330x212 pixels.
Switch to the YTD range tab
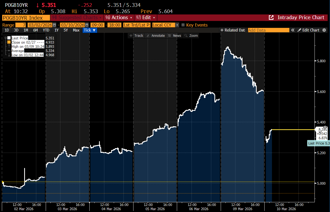[x=46, y=30]
